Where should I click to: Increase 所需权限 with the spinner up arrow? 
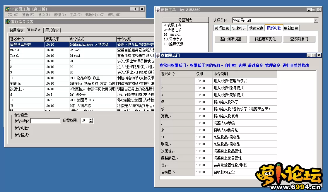pos(90,119)
